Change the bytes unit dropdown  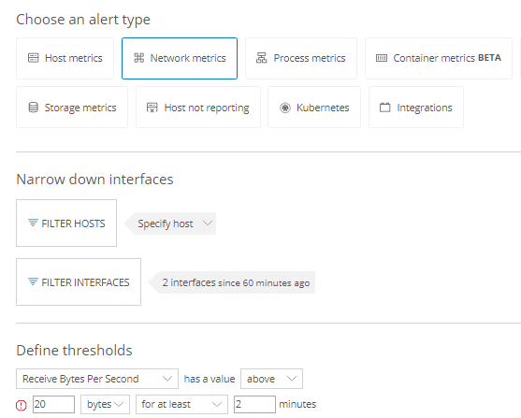coord(105,404)
